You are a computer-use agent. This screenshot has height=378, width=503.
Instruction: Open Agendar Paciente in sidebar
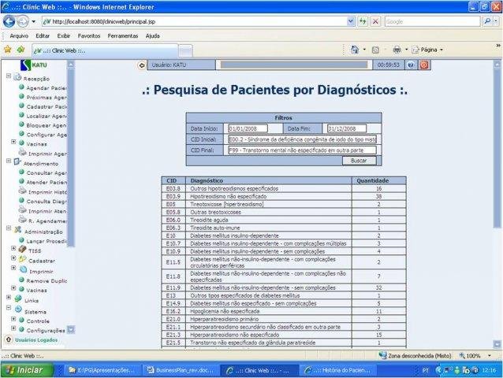pos(47,87)
